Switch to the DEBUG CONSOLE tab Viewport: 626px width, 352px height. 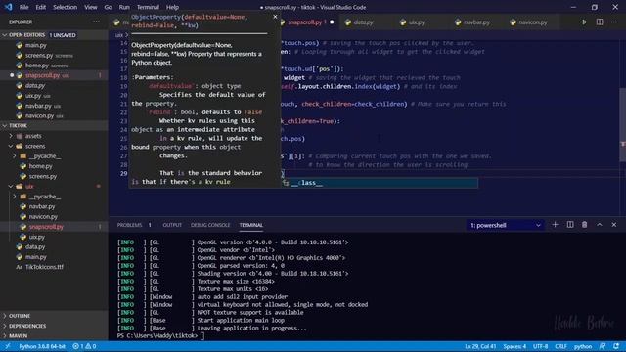[210, 225]
